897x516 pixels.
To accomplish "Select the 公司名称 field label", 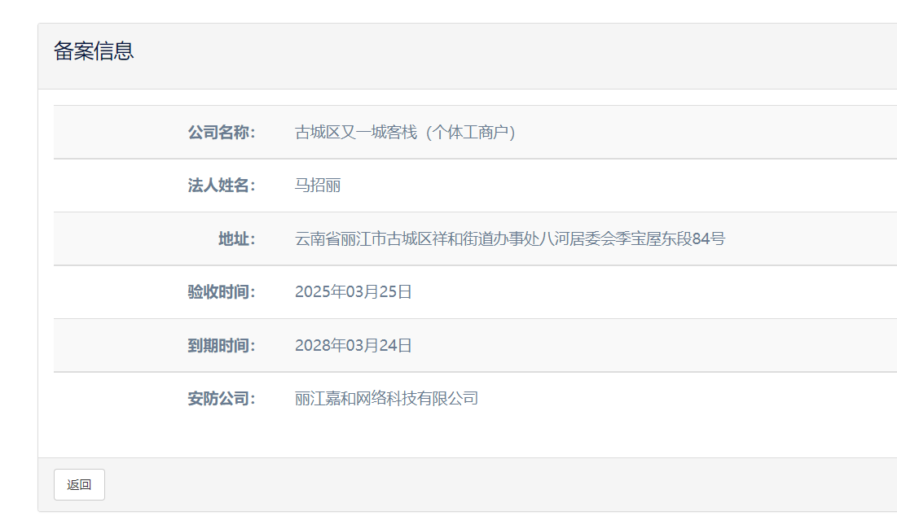I will (221, 132).
